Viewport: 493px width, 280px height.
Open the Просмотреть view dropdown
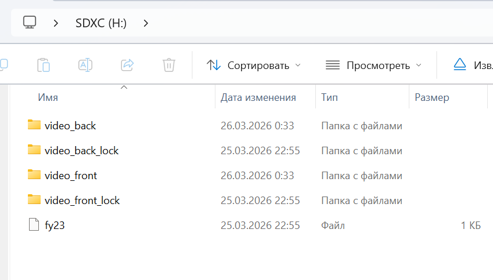(373, 66)
